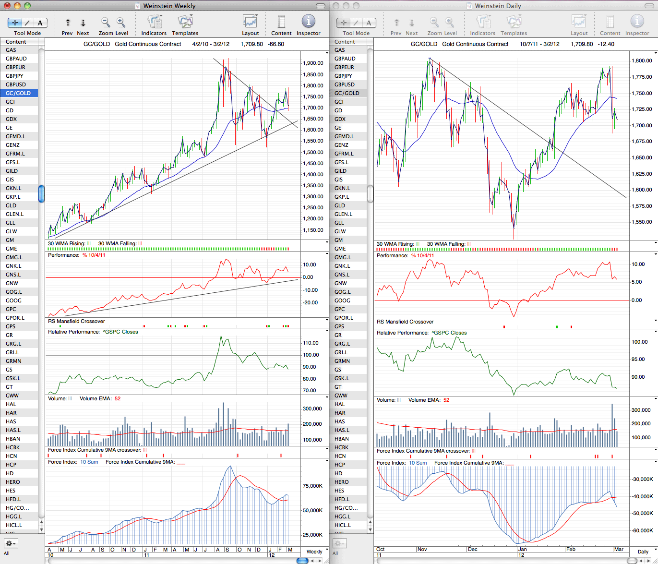The image size is (658, 564).
Task: Click down arrow of Weekly symbol list scrollbar
Action: tap(41, 529)
